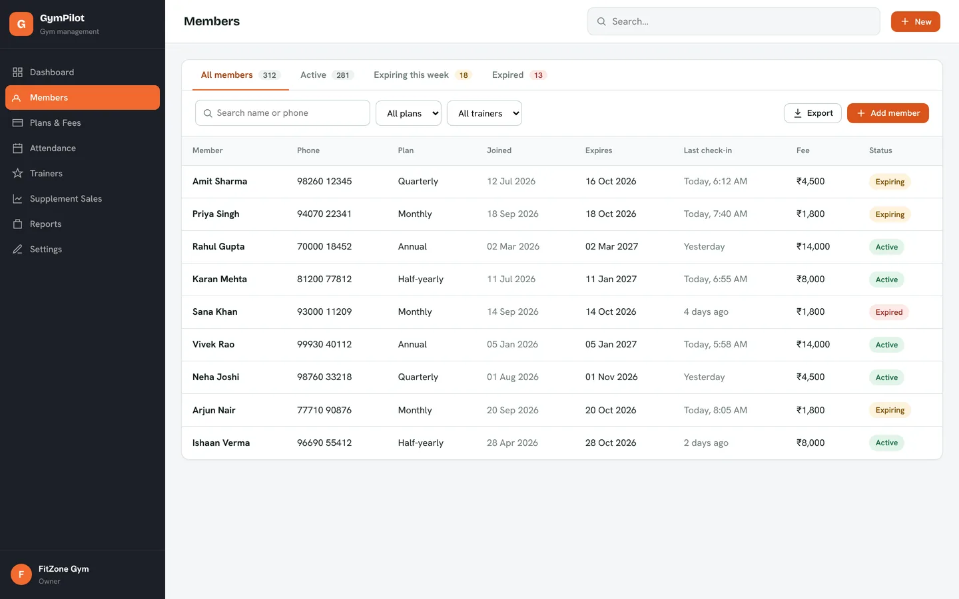Click the Expired status badge for Sana Khan

[889, 312]
